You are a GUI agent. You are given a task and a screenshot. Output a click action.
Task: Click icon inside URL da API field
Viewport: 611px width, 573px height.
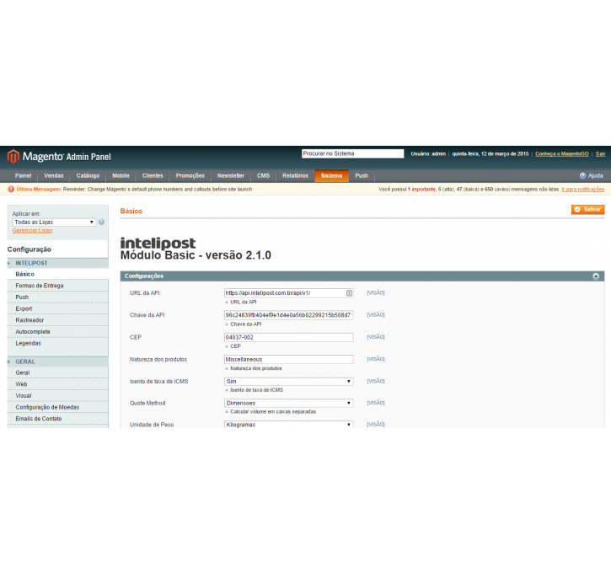[x=349, y=293]
